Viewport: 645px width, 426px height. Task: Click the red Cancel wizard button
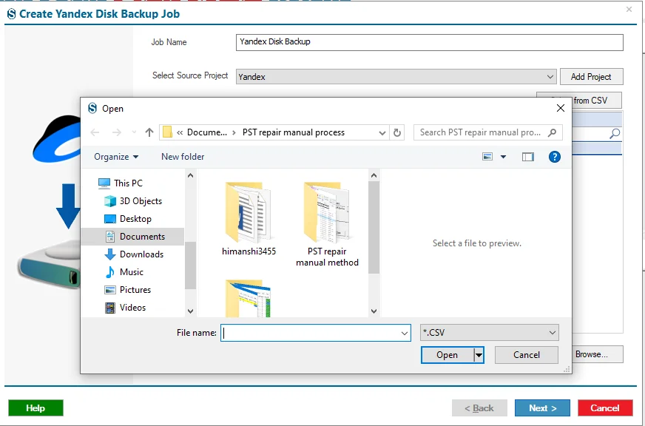(x=605, y=408)
